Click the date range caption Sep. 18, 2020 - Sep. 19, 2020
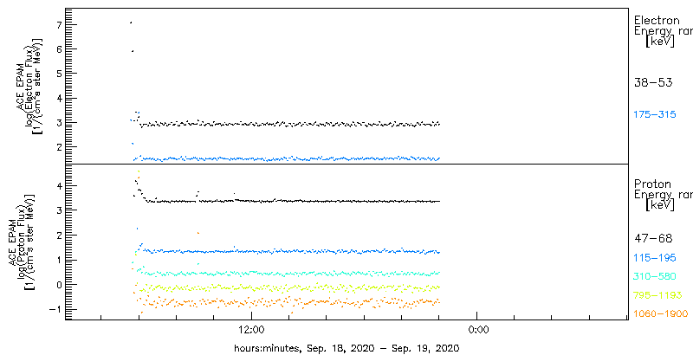 (x=381, y=347)
